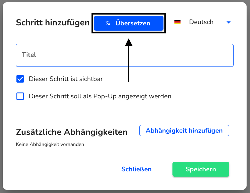
Task: Click the Pop-Up checkbox label text
Action: (x=100, y=96)
